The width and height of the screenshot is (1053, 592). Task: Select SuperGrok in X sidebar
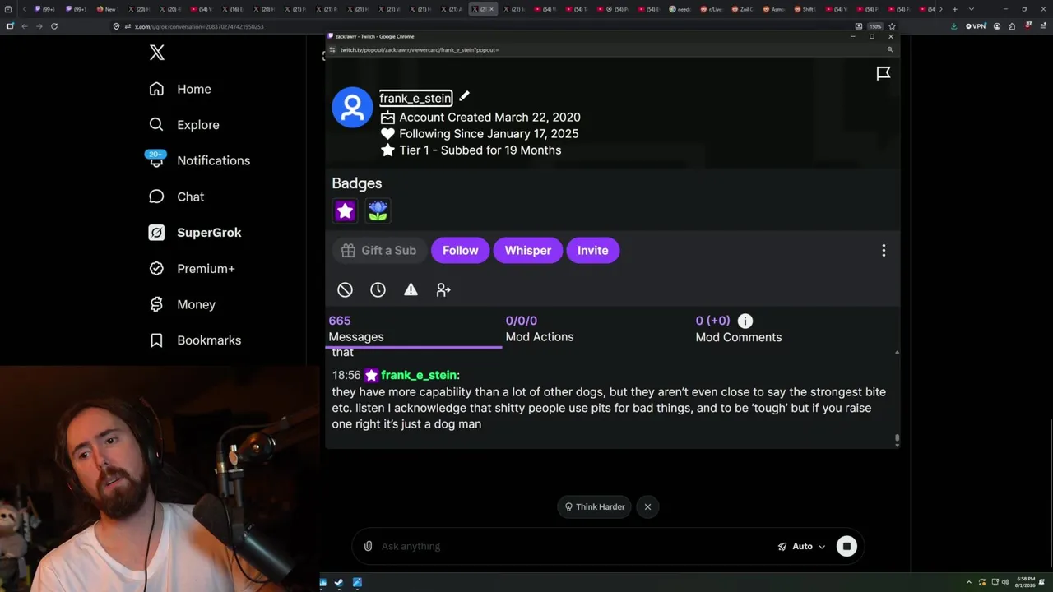coord(195,233)
